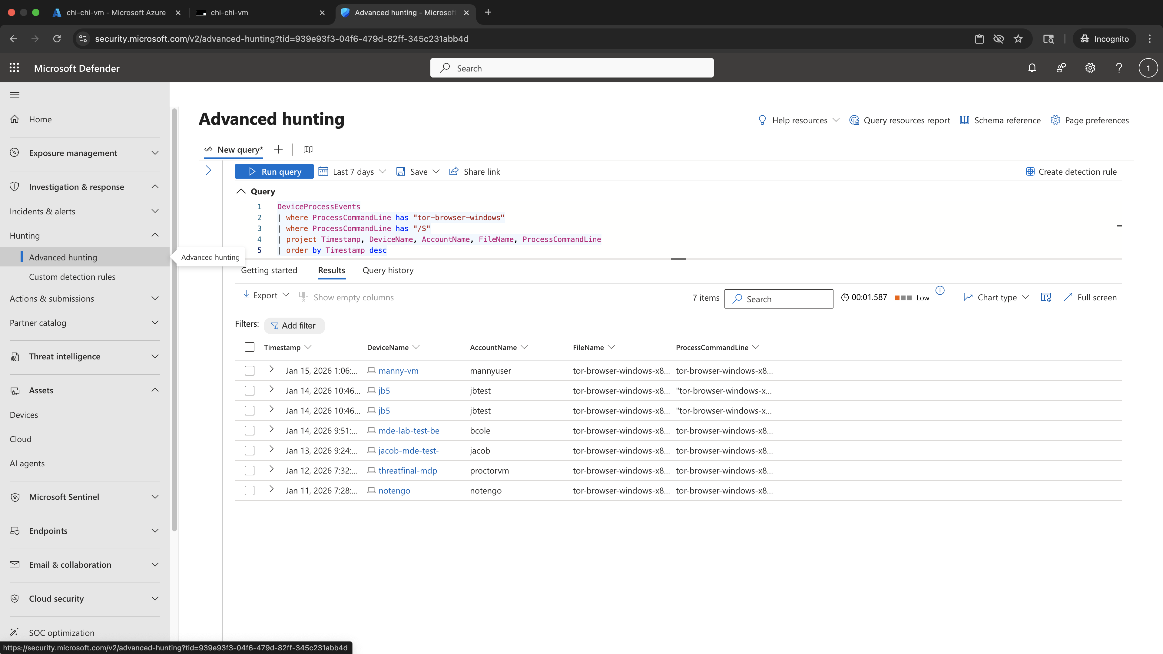
Task: Bookmark this page with the star
Action: tap(1018, 39)
